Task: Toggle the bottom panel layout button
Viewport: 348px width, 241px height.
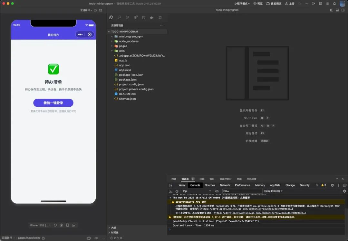Action: [x=337, y=10]
